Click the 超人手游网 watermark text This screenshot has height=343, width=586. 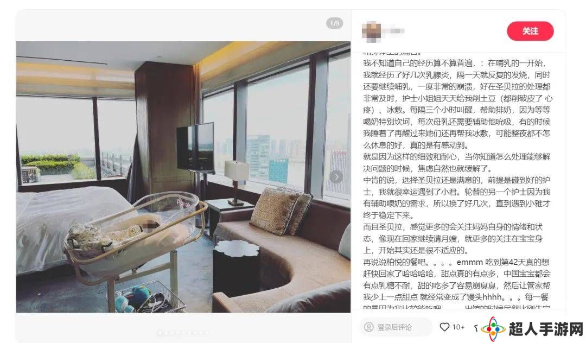tap(546, 329)
